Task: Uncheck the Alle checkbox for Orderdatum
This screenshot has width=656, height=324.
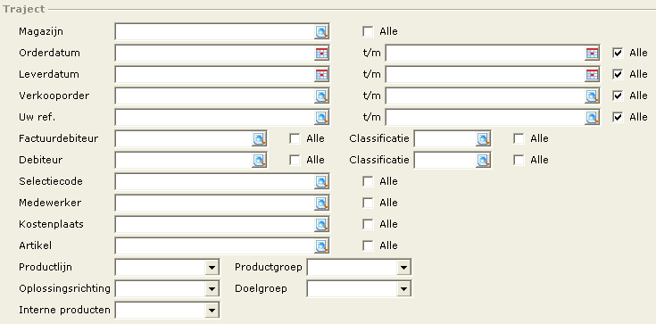Action: pos(618,53)
